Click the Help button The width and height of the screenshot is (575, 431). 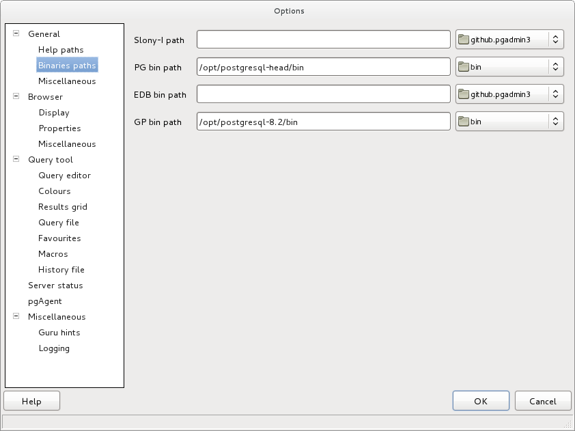(31, 402)
